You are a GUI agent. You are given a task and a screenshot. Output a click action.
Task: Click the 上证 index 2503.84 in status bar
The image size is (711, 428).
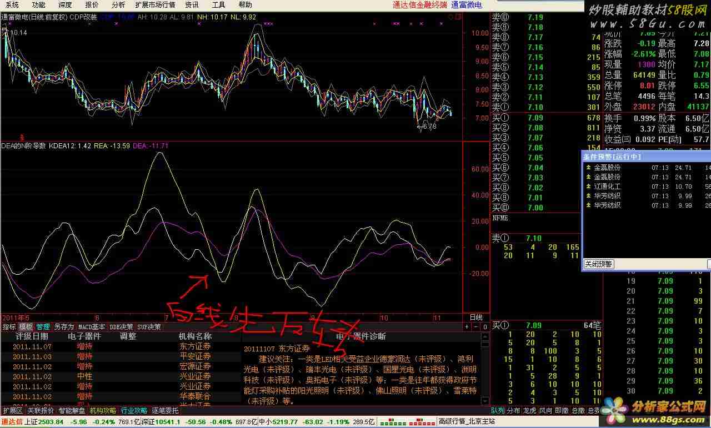[45, 422]
